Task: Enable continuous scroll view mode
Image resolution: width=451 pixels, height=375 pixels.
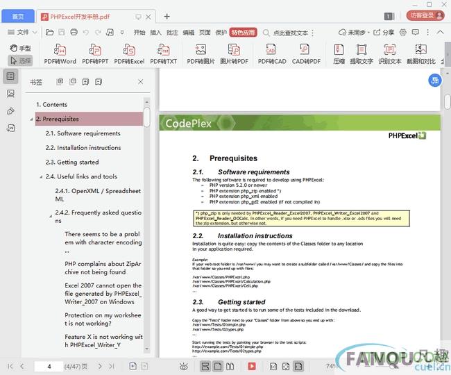Action: click(205, 366)
